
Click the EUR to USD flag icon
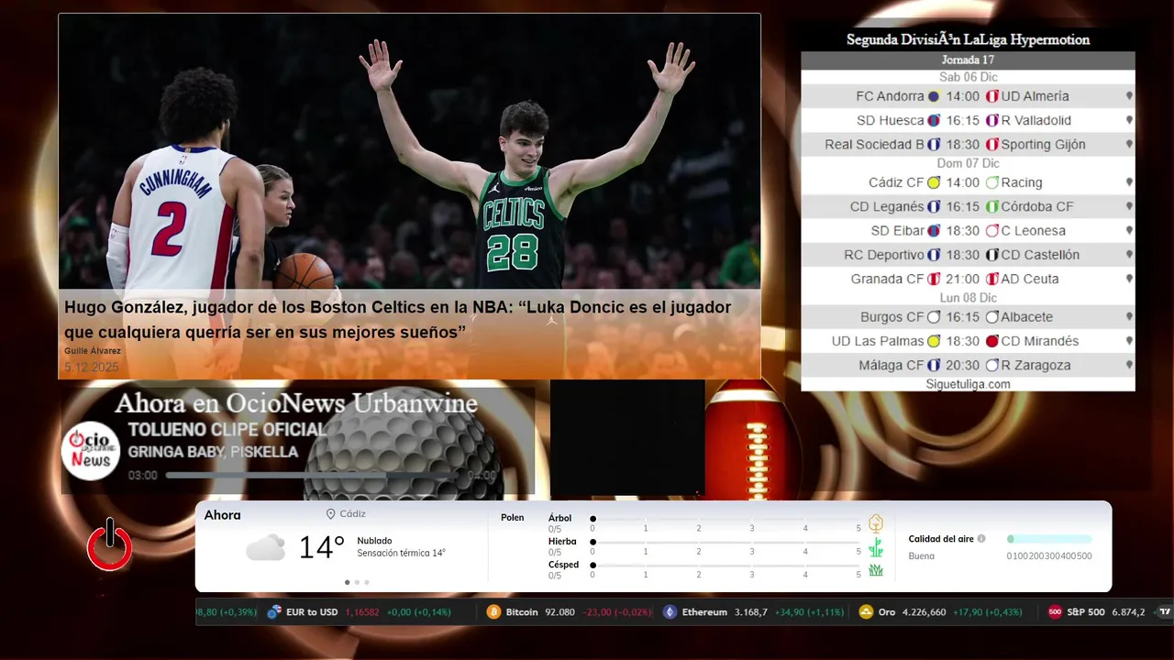pyautogui.click(x=274, y=611)
